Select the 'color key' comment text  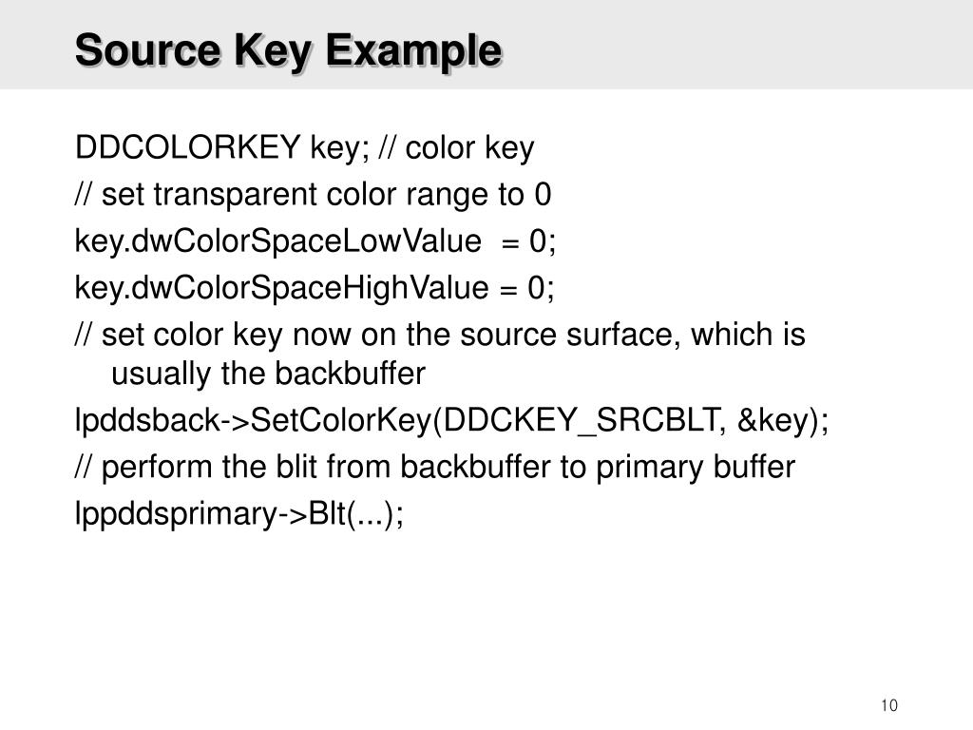(469, 147)
